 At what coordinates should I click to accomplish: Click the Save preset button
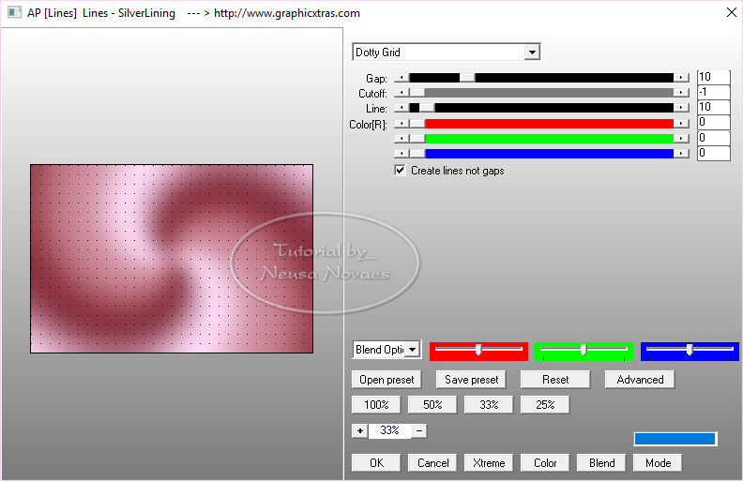tap(471, 380)
